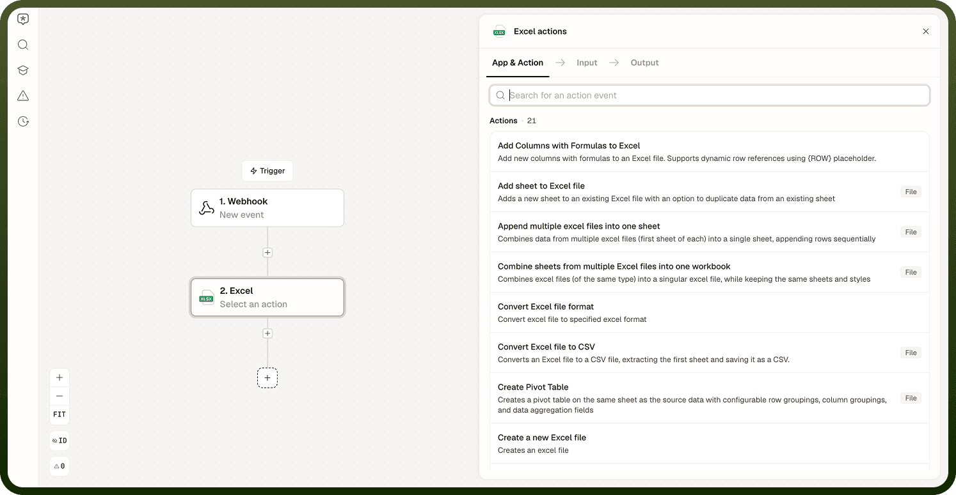This screenshot has height=495, width=956.
Task: Zoom out the canvas with minus icon
Action: (60, 396)
